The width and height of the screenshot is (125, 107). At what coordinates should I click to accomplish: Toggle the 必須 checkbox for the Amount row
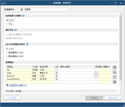(x=56, y=76)
